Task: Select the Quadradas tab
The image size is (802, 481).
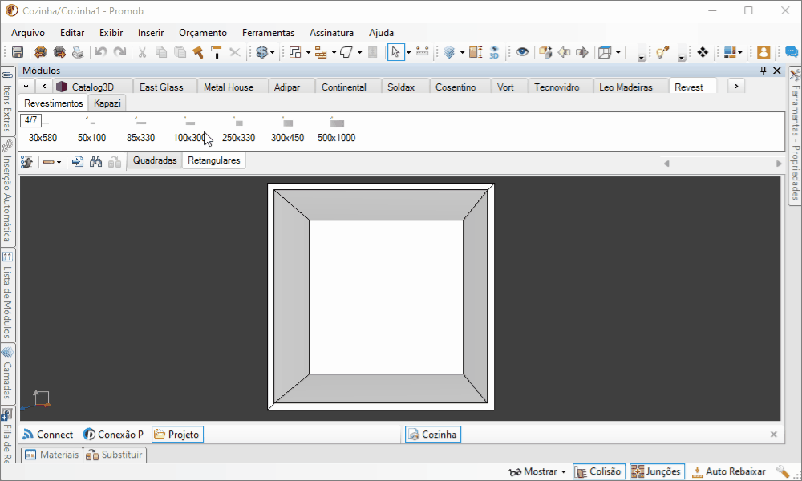Action: (x=155, y=160)
